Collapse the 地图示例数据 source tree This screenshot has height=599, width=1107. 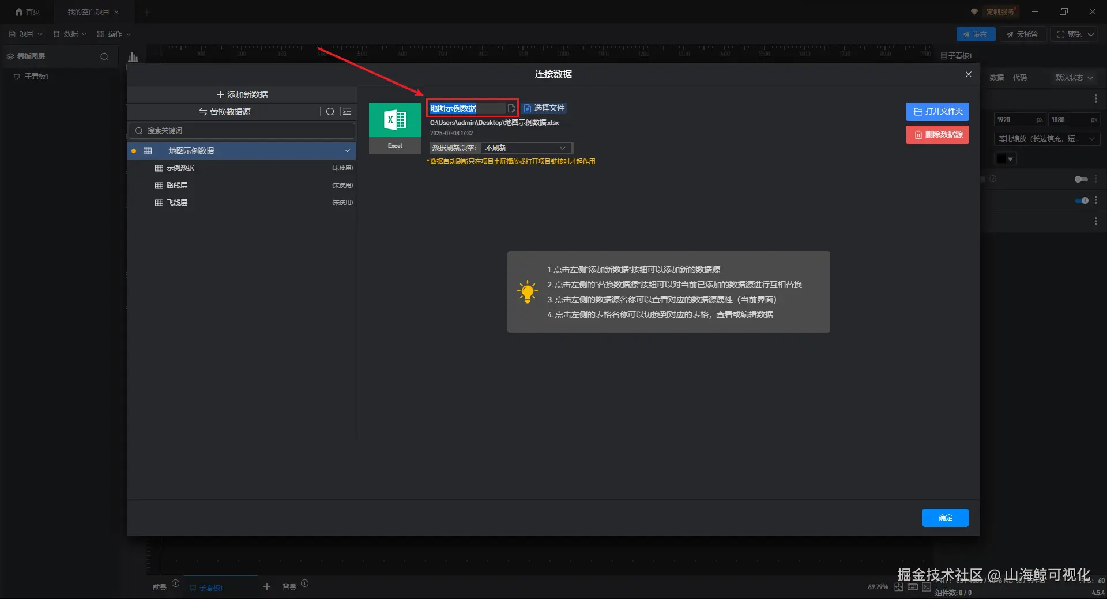pyautogui.click(x=347, y=151)
